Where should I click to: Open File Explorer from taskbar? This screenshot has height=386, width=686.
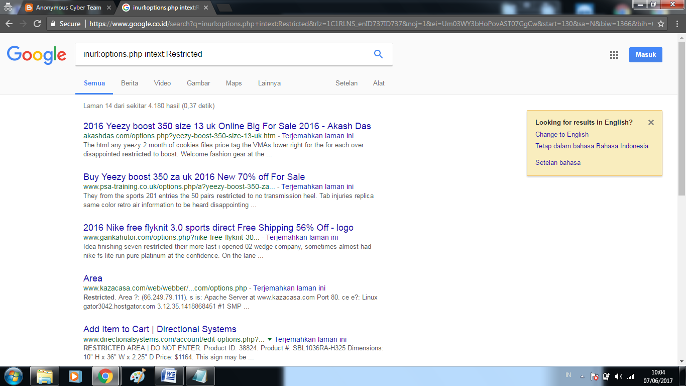[x=45, y=376]
